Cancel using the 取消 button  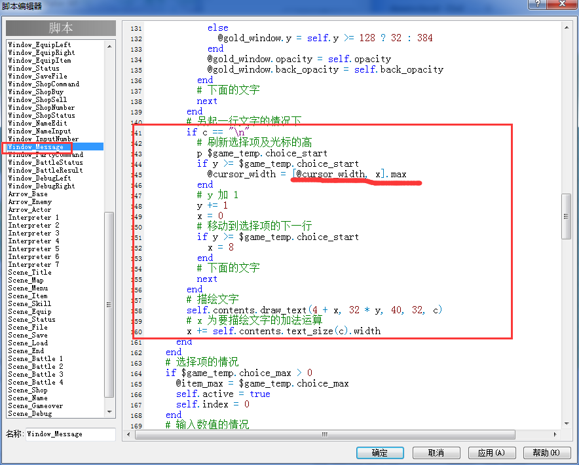point(436,453)
